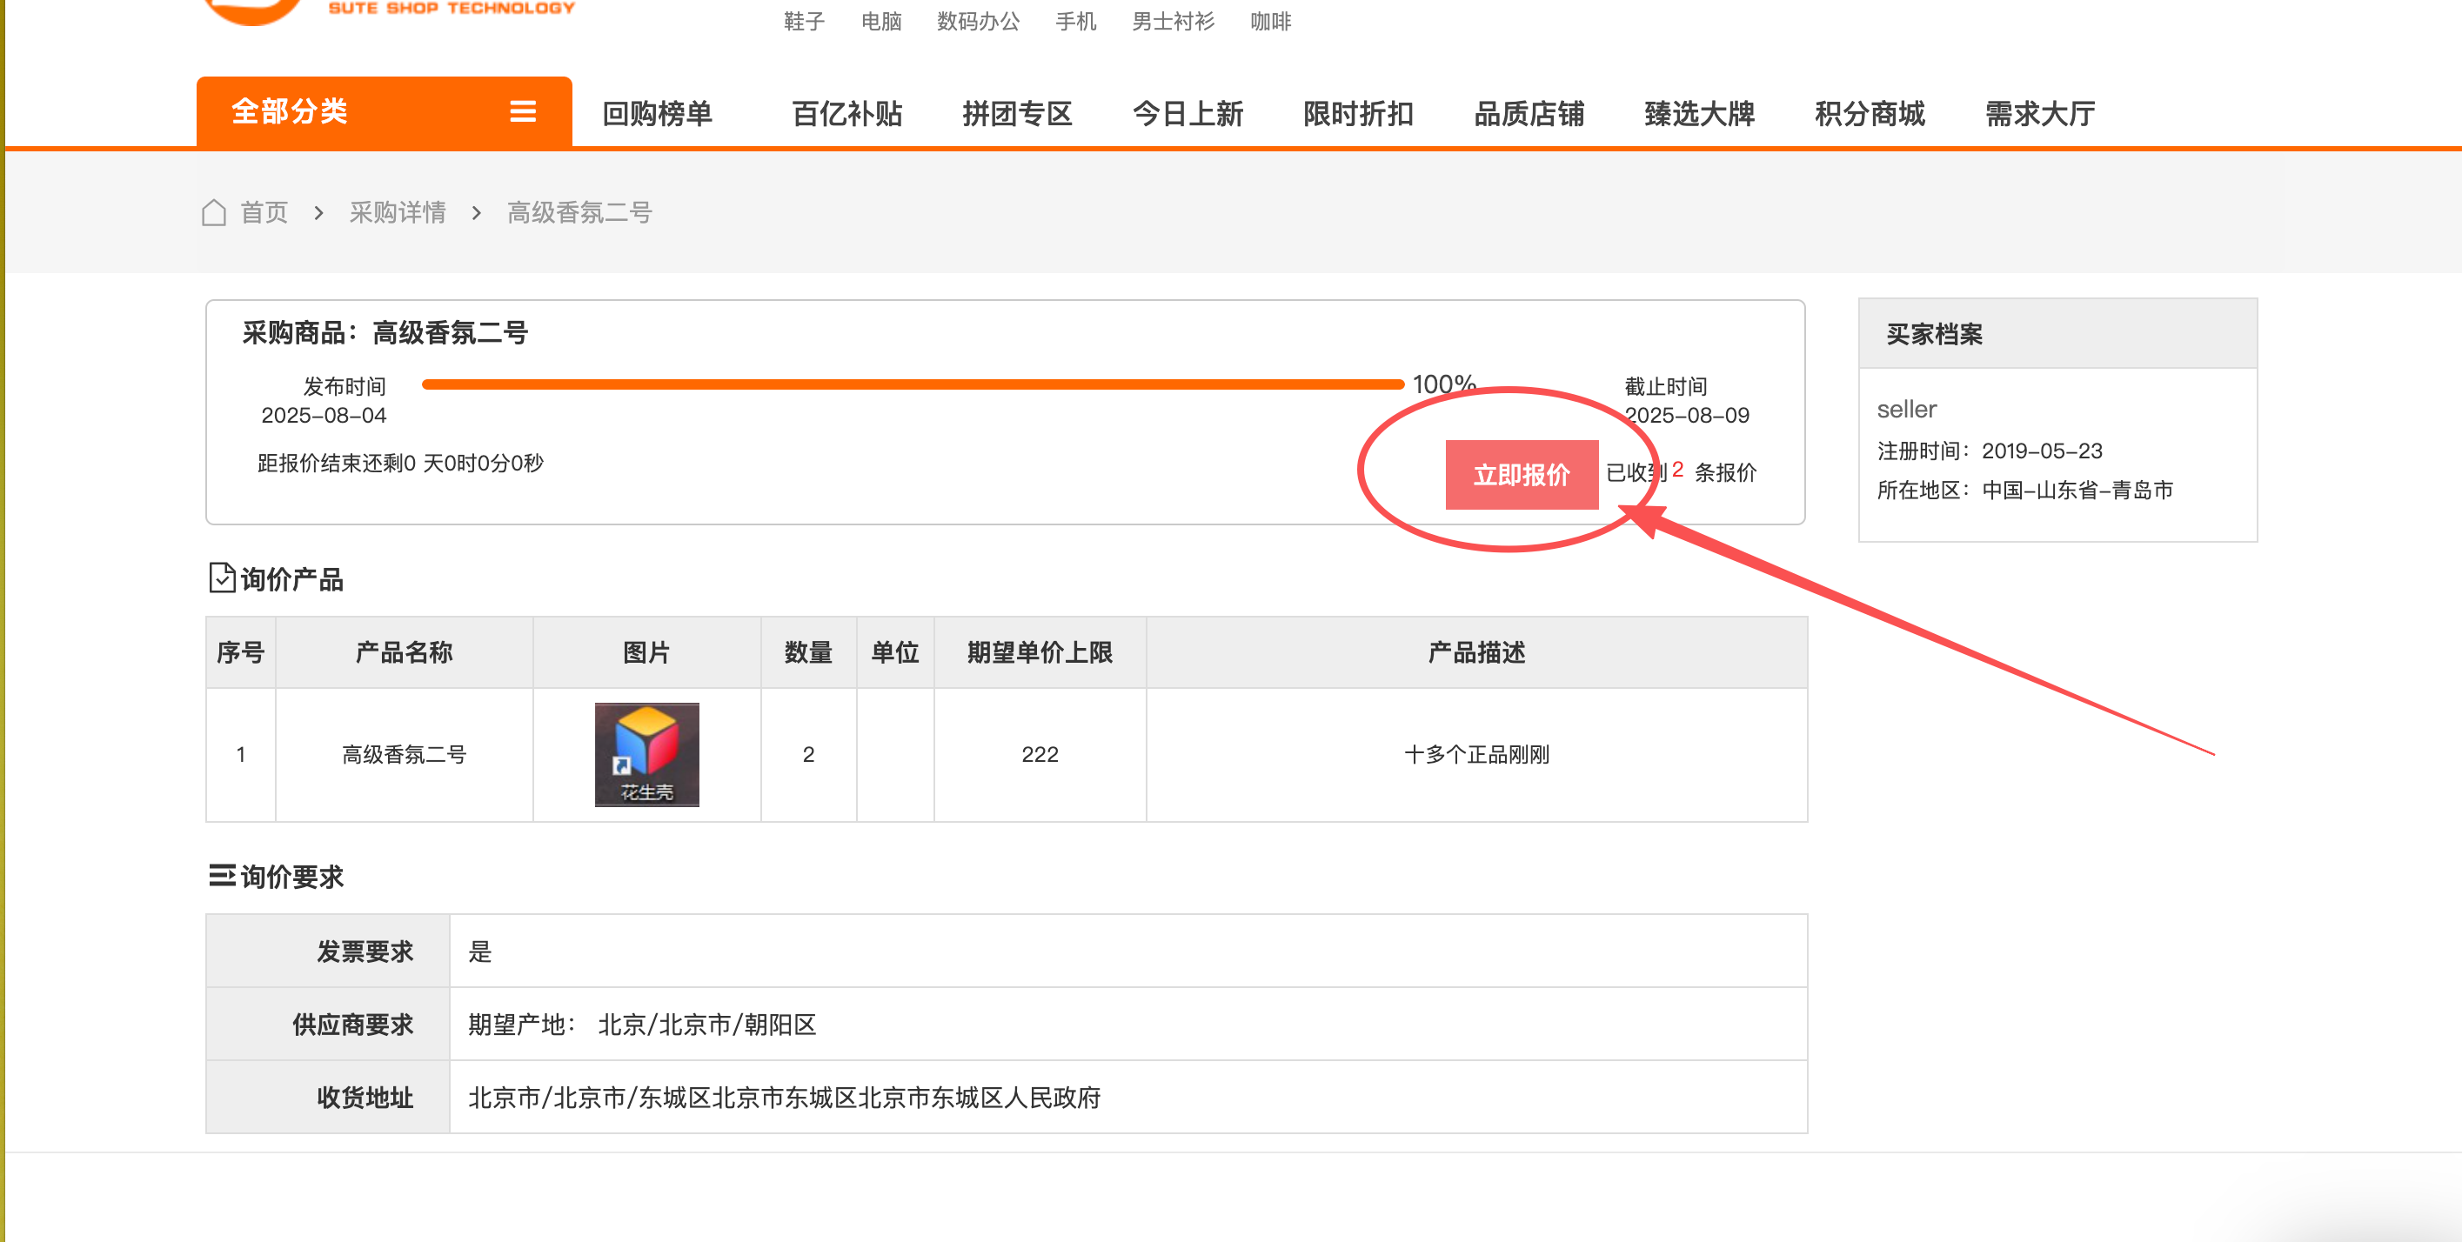Click hot keyword 咖啡

click(1270, 21)
